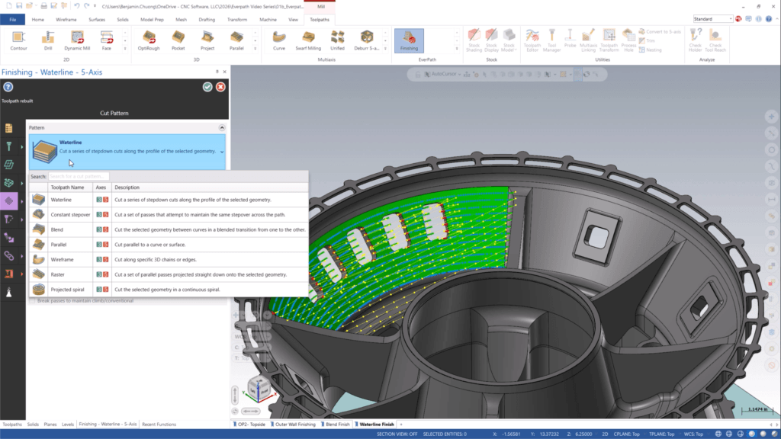This screenshot has height=439, width=781.
Task: Switch to the Surfaces ribbon tab
Action: pyautogui.click(x=97, y=19)
